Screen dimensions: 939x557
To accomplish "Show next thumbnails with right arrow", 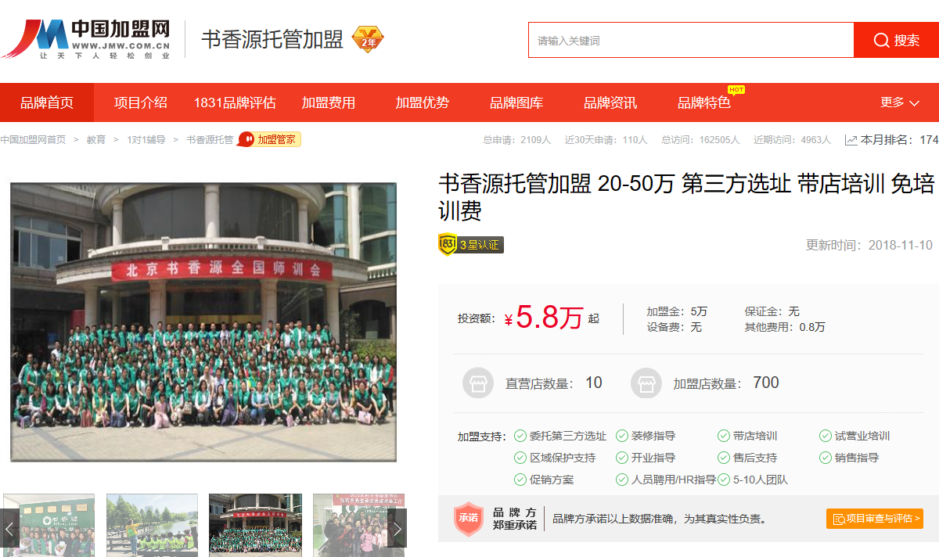I will (x=397, y=530).
